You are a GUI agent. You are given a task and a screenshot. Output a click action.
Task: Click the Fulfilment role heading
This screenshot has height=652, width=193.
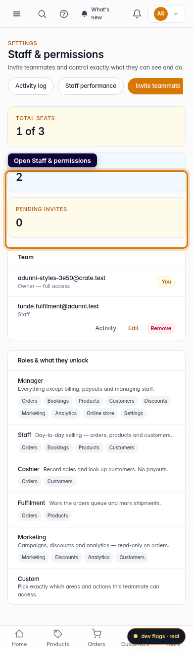click(32, 503)
